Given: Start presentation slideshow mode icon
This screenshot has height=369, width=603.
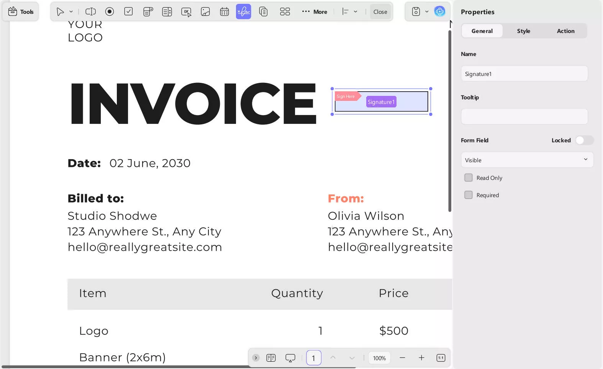Looking at the screenshot, I should pos(290,358).
